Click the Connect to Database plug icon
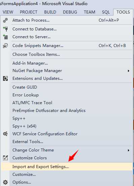Image resolution: width=134 pixels, height=186 pixels. pos(5,29)
